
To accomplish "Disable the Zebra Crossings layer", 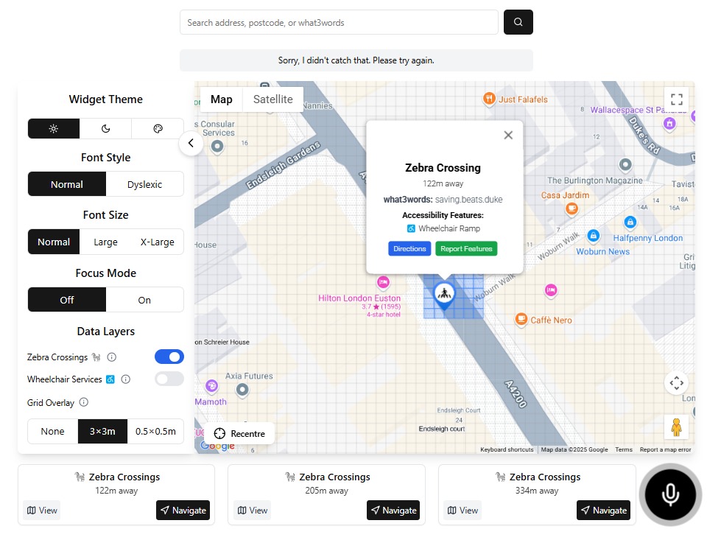I will click(x=169, y=357).
